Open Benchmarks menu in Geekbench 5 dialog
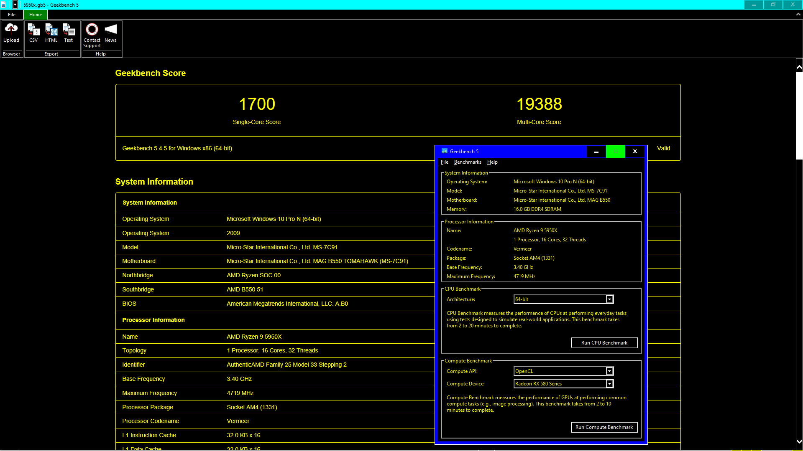The height and width of the screenshot is (451, 803). pyautogui.click(x=468, y=162)
